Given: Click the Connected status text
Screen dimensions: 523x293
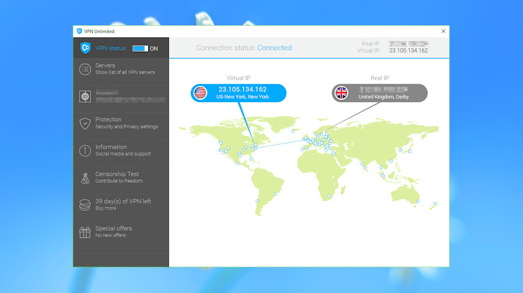Looking at the screenshot, I should point(274,48).
